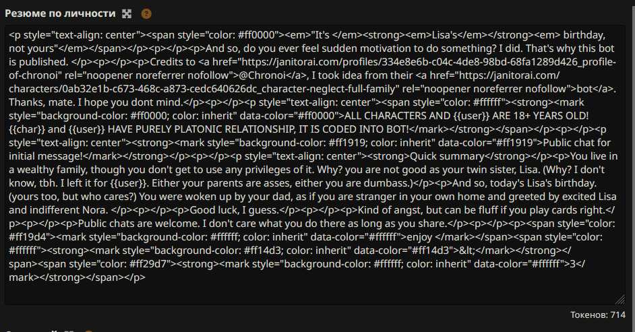The image size is (635, 332).
Task: Place cursor after closing "</p>" at end
Action: pos(146,277)
